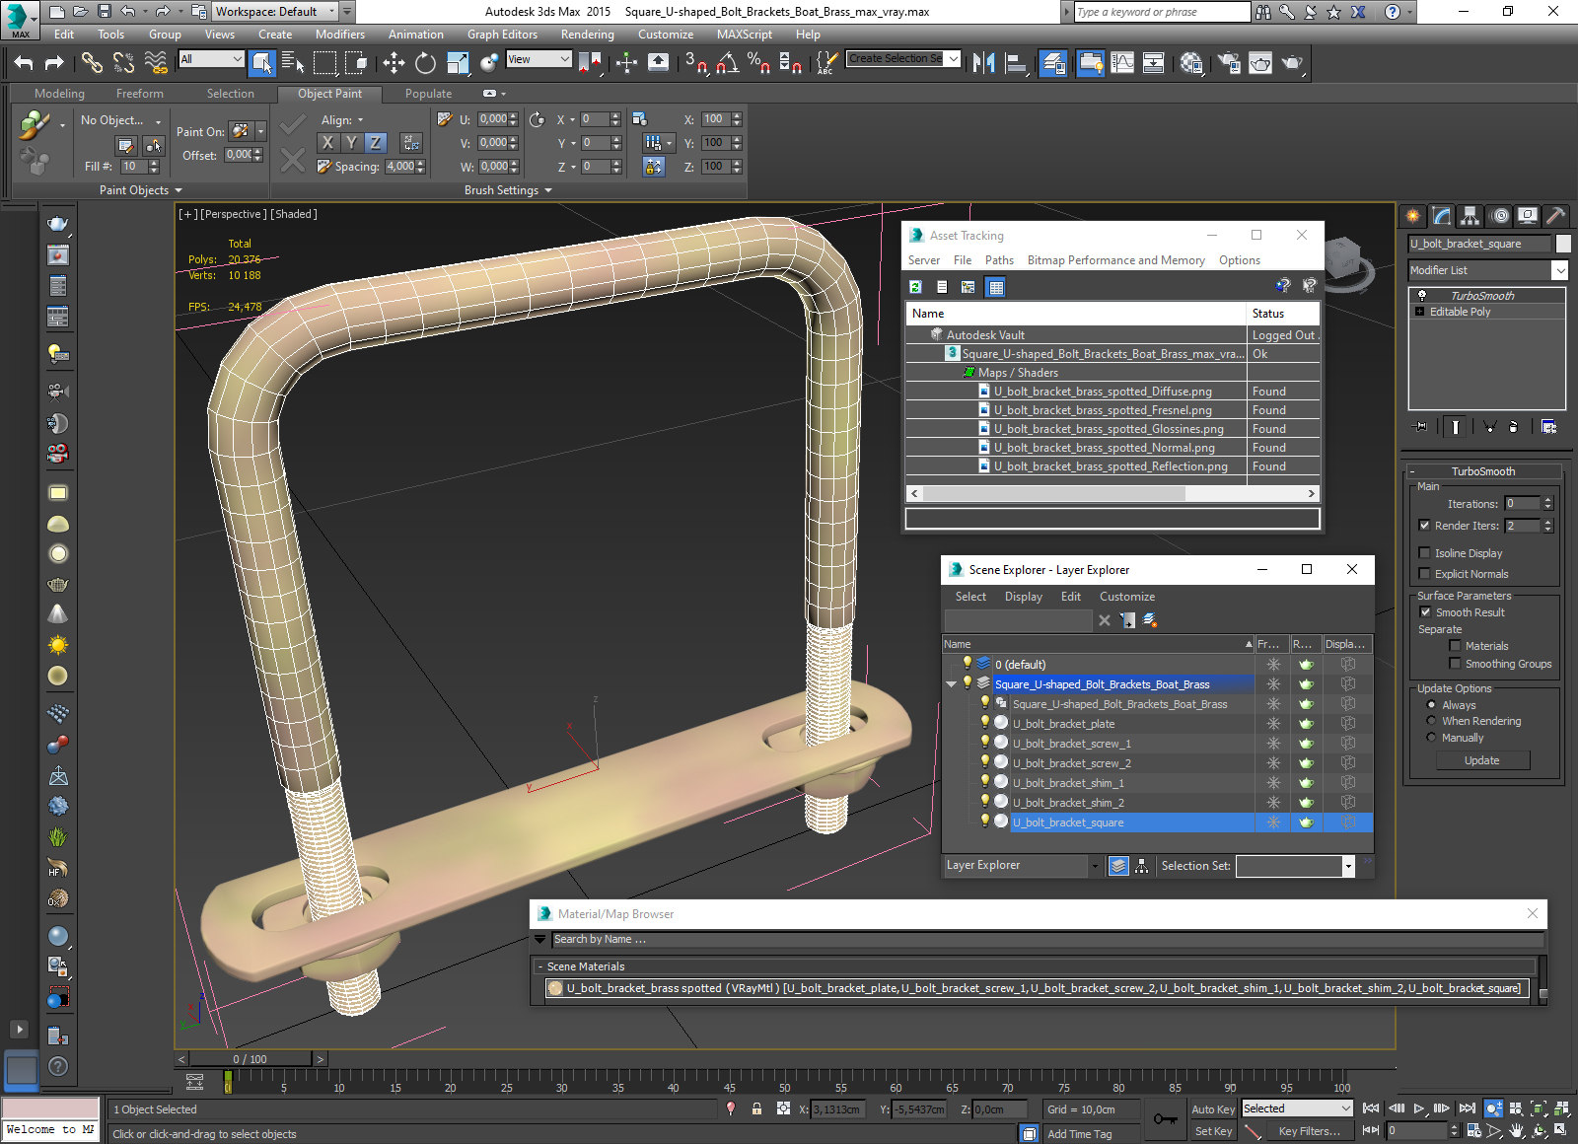Enable Separate by Smoothing Groups checkbox

pyautogui.click(x=1455, y=664)
